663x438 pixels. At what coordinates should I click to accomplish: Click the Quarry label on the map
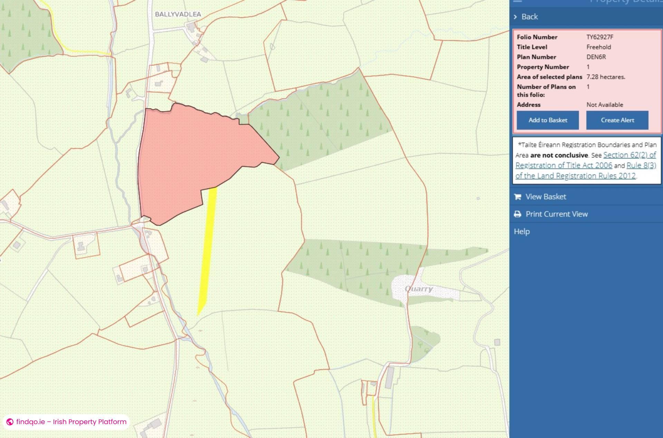point(419,289)
